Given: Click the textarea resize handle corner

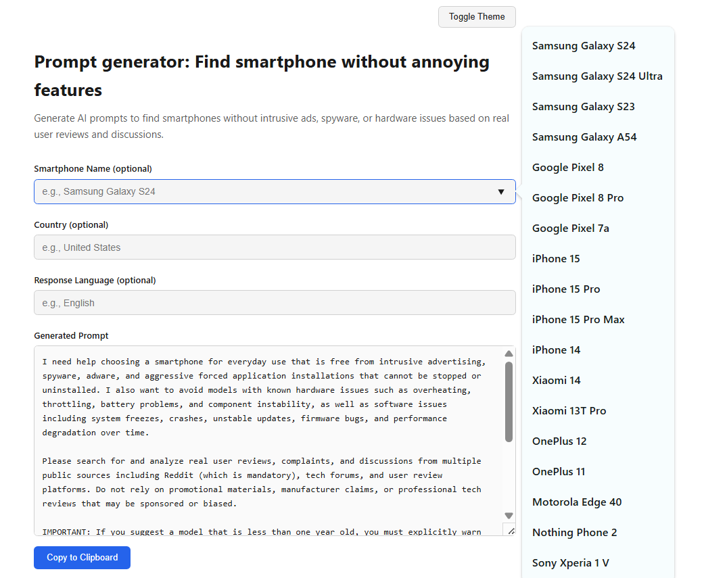Looking at the screenshot, I should point(511,531).
